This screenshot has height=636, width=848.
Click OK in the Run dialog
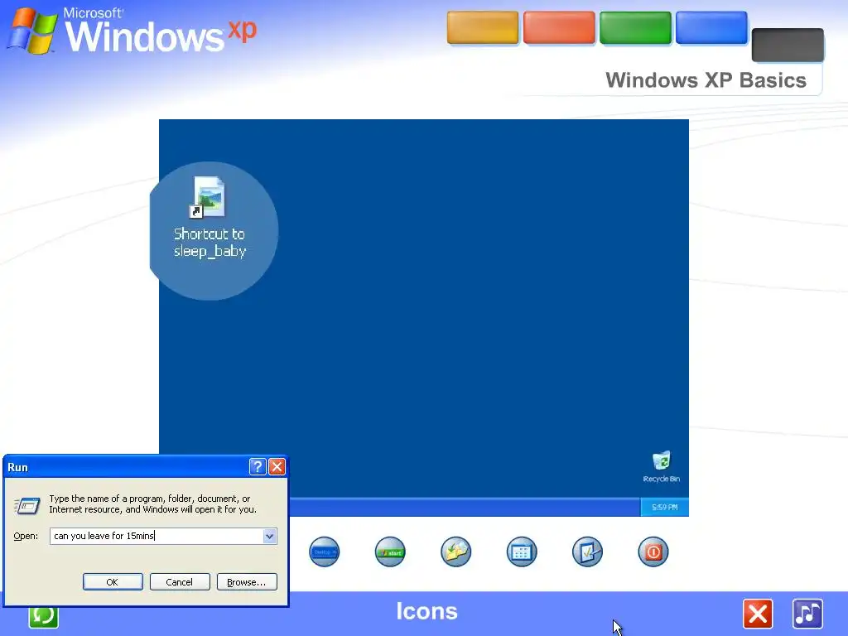click(x=113, y=582)
